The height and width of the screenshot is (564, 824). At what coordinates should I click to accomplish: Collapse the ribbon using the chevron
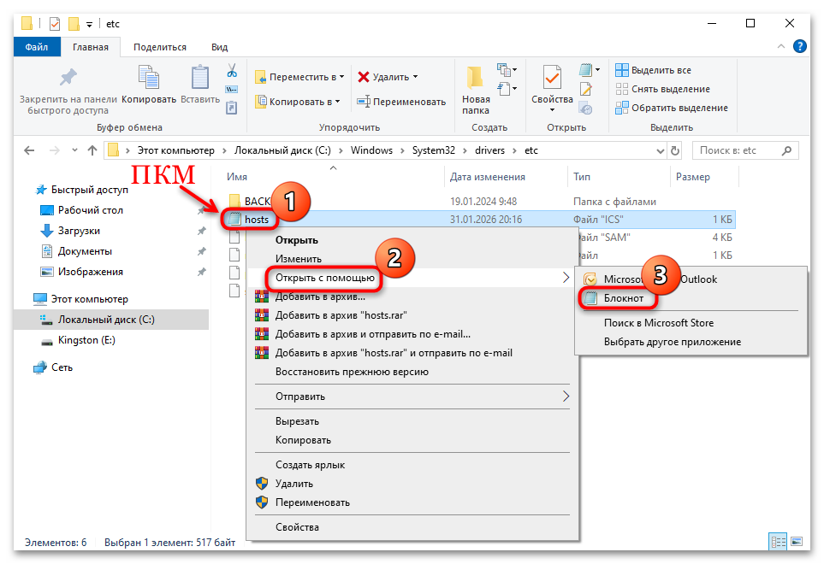coord(781,47)
